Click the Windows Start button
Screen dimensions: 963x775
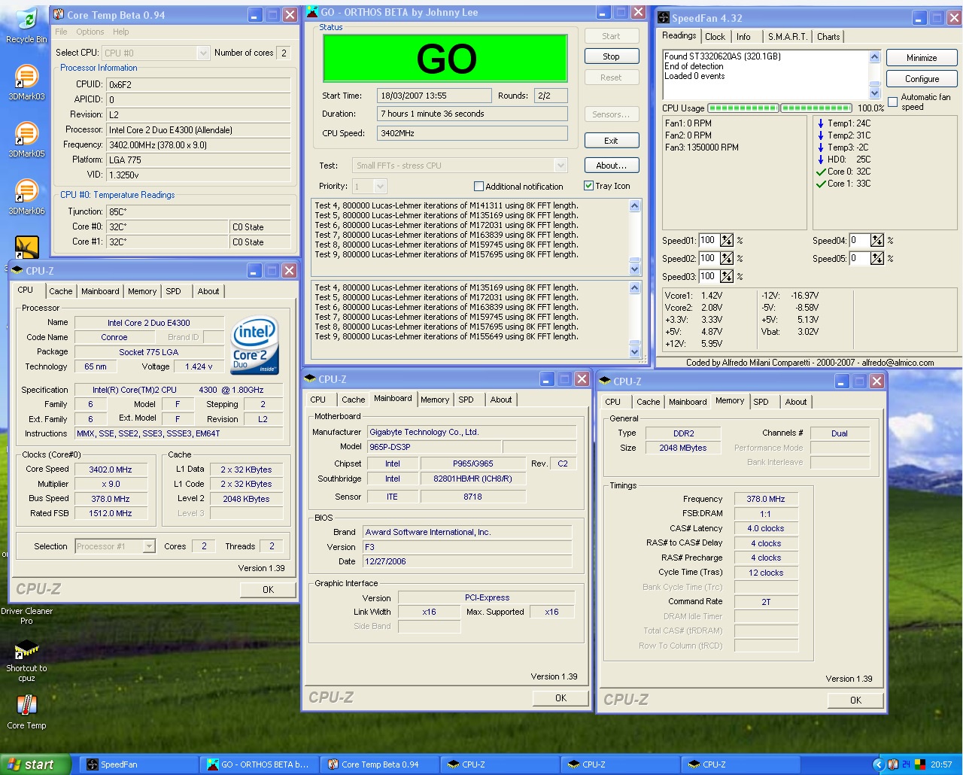(34, 764)
